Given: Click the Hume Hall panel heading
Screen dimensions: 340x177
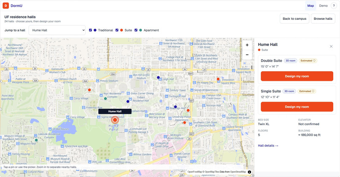Looking at the screenshot, I should [268, 44].
